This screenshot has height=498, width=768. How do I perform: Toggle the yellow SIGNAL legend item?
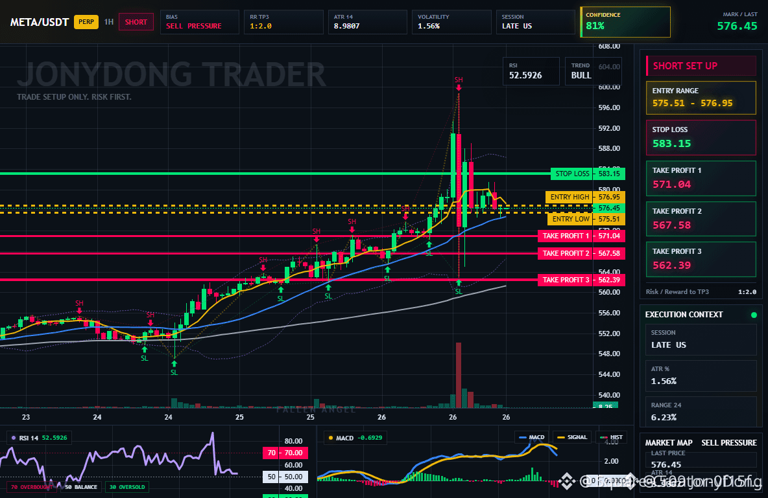click(572, 437)
